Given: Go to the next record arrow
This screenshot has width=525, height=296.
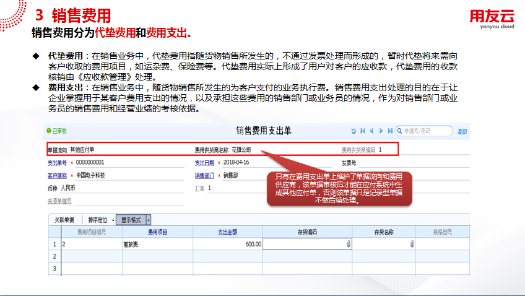Looking at the screenshot, I should [x=381, y=131].
